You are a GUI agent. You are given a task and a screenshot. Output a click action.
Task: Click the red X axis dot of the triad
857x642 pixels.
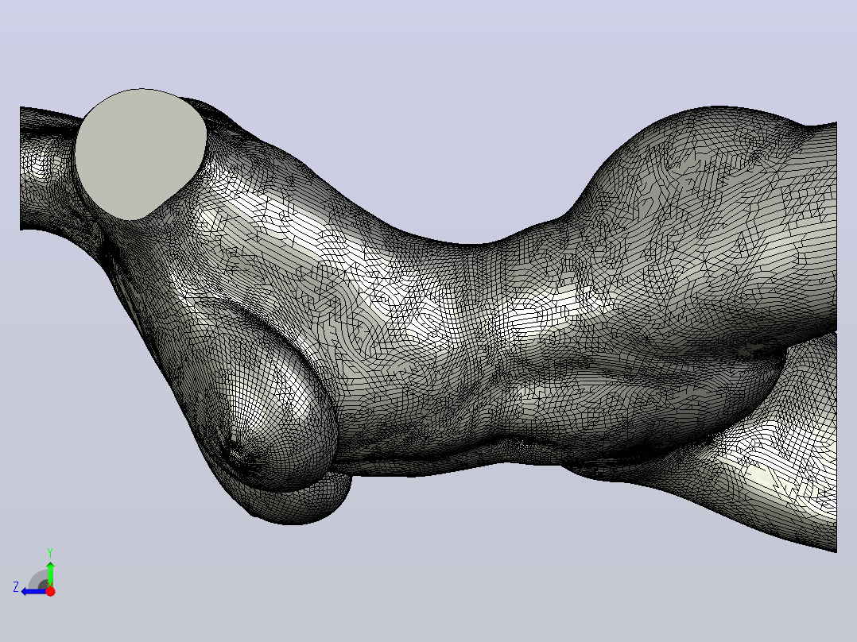pos(50,591)
